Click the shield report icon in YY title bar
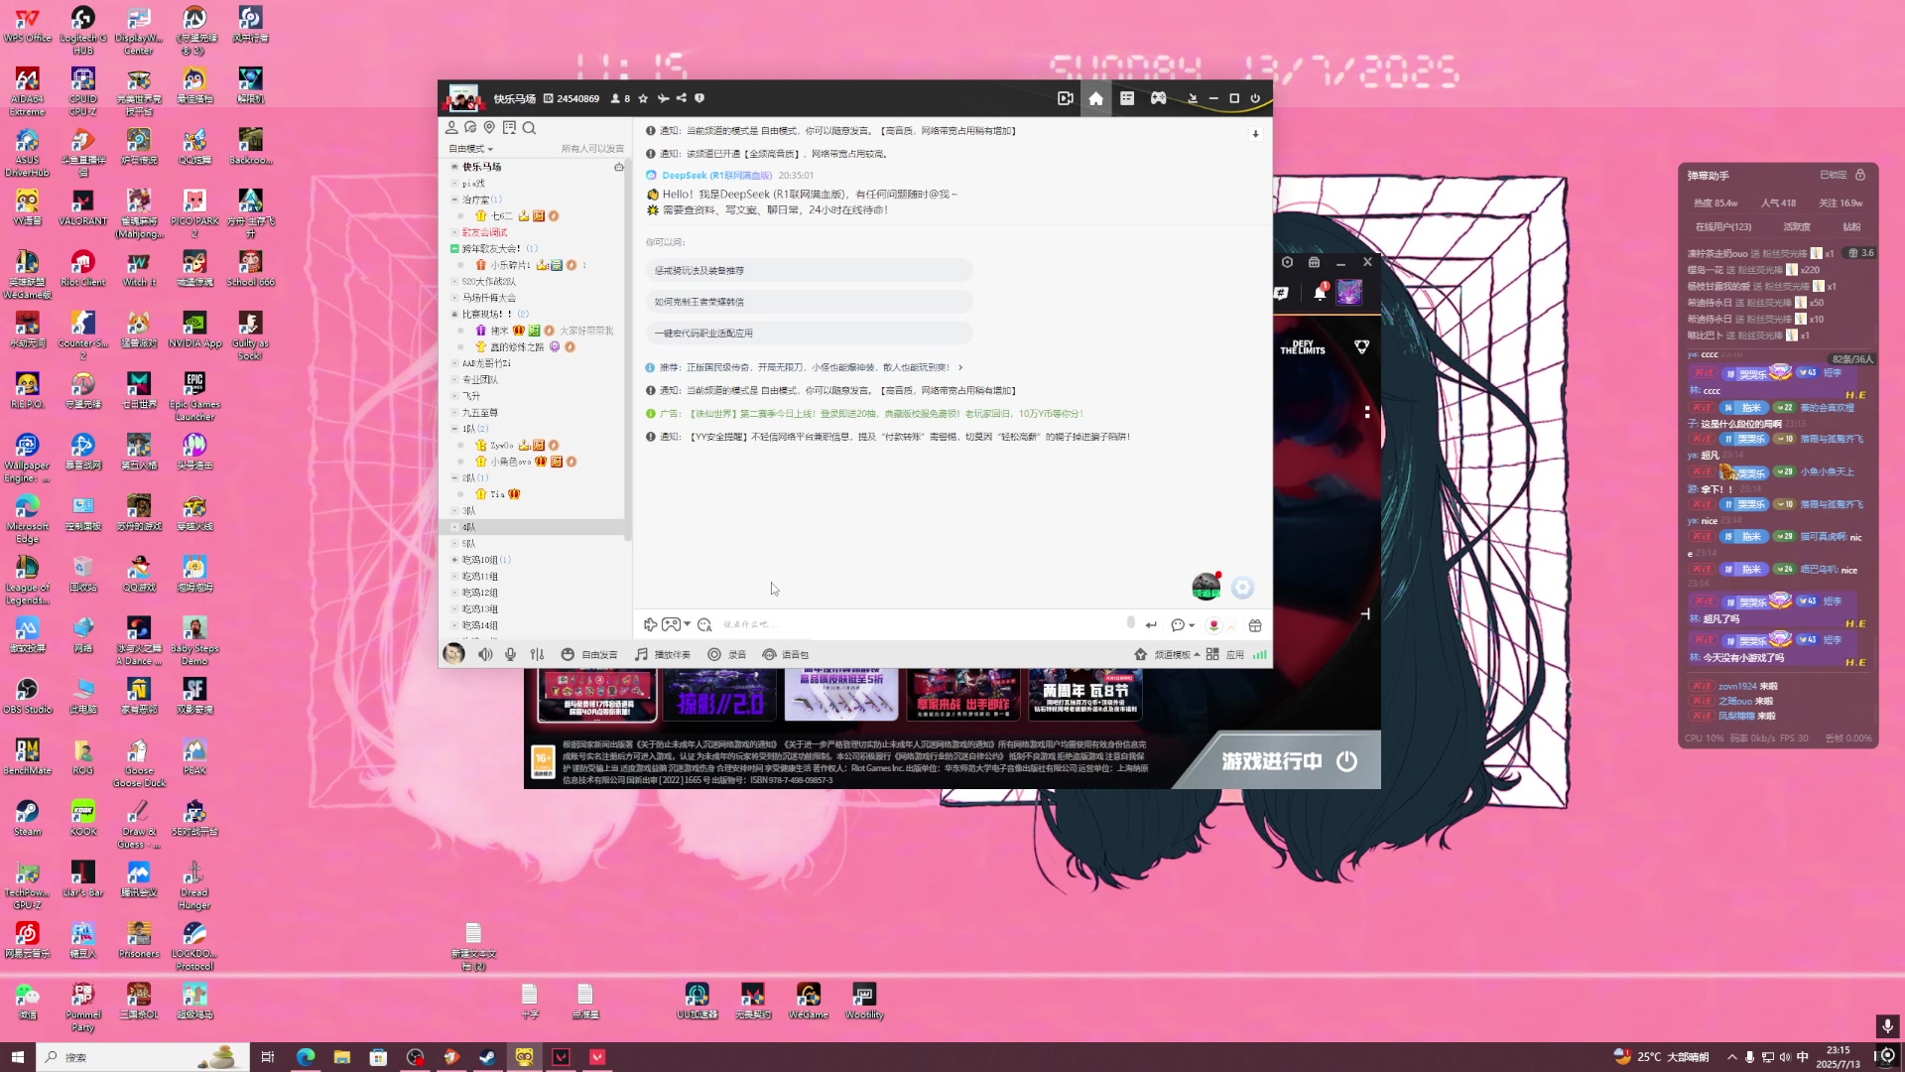The image size is (1905, 1072). (x=699, y=98)
